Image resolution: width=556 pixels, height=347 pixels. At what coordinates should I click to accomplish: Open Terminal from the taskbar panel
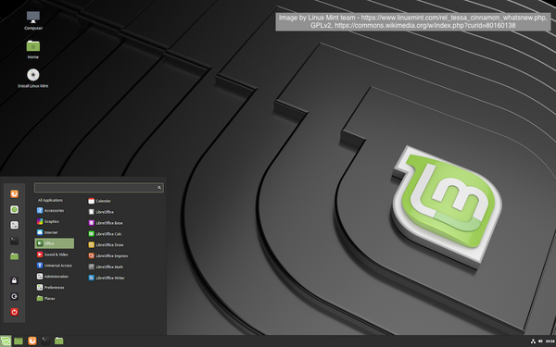[45, 341]
